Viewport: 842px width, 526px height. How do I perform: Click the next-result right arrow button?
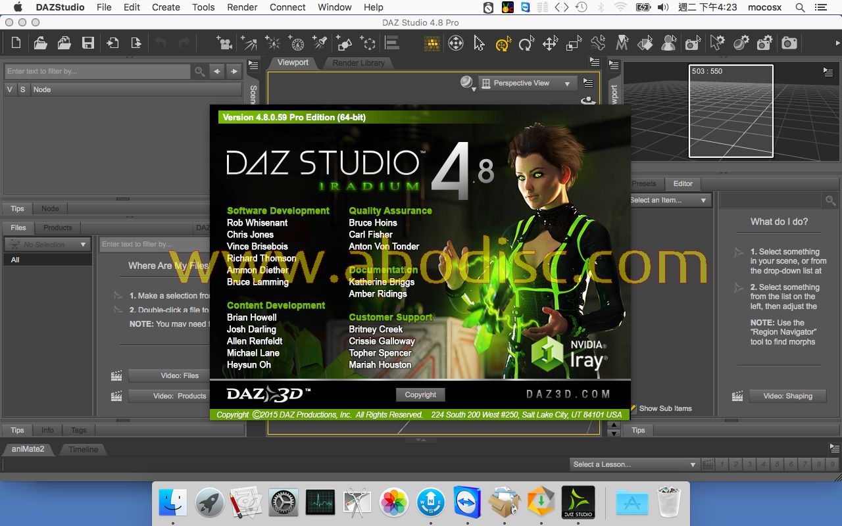click(x=234, y=71)
